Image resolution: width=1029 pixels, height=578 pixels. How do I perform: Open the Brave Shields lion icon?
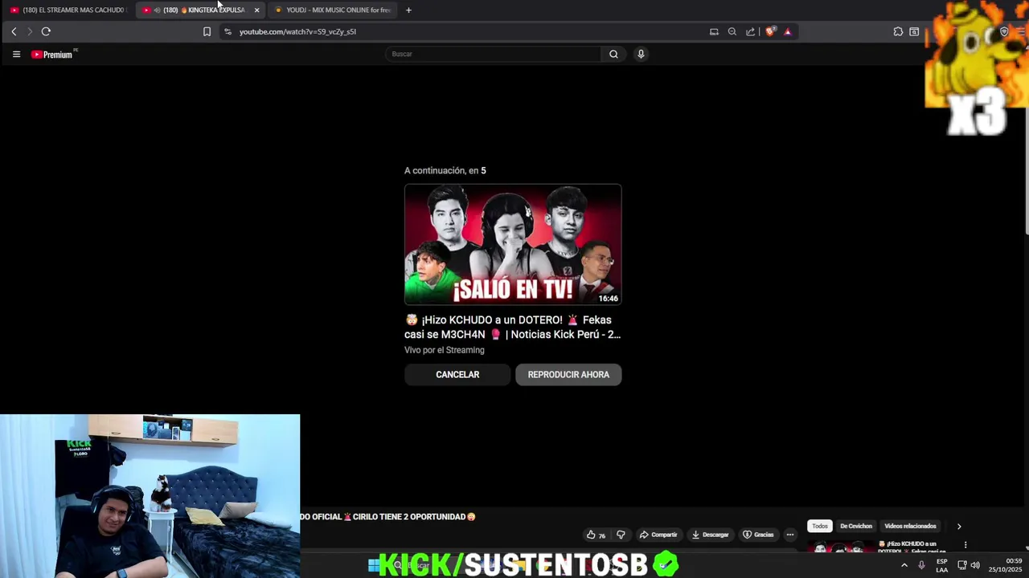coord(769,31)
